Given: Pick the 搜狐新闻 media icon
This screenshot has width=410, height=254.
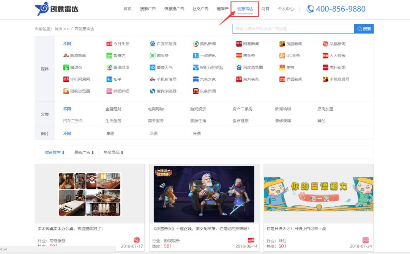Looking at the screenshot, I should pyautogui.click(x=282, y=44).
